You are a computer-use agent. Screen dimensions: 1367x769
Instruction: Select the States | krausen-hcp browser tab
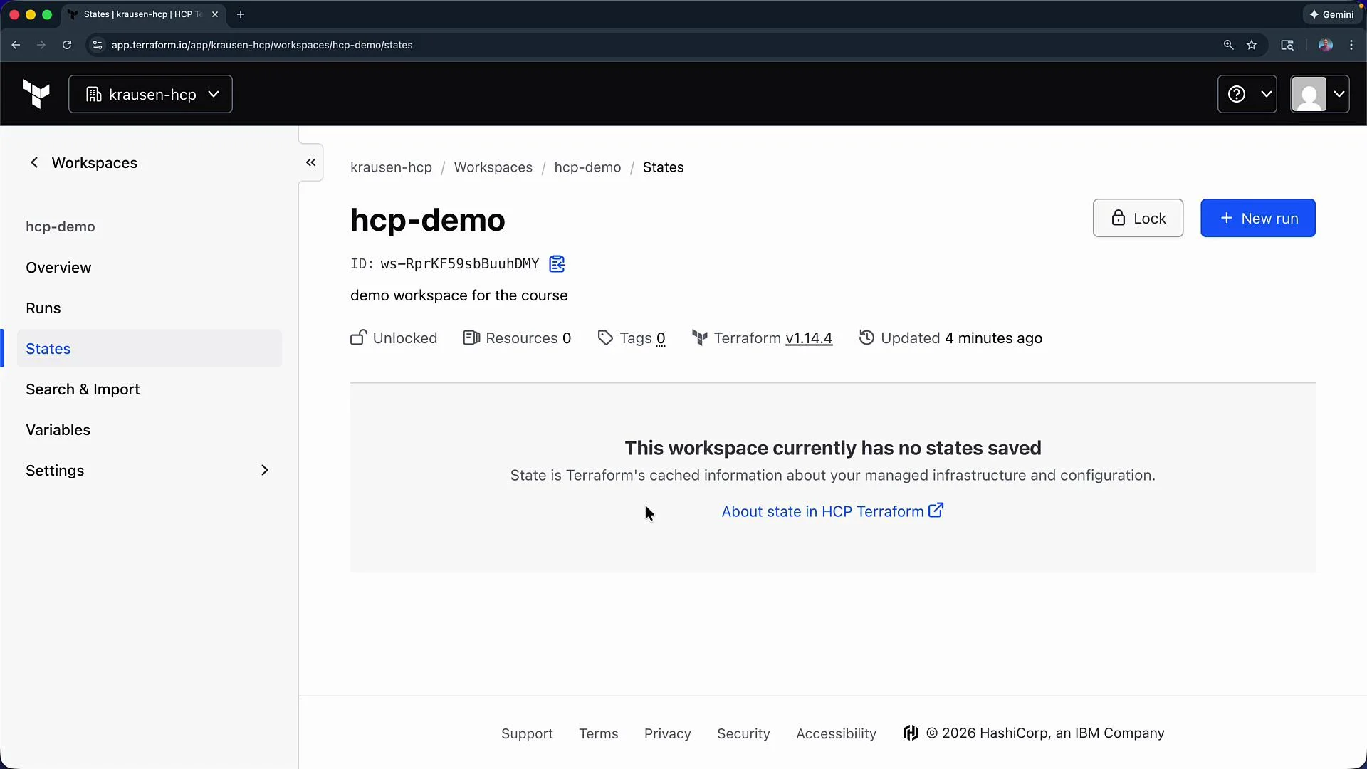pyautogui.click(x=142, y=14)
